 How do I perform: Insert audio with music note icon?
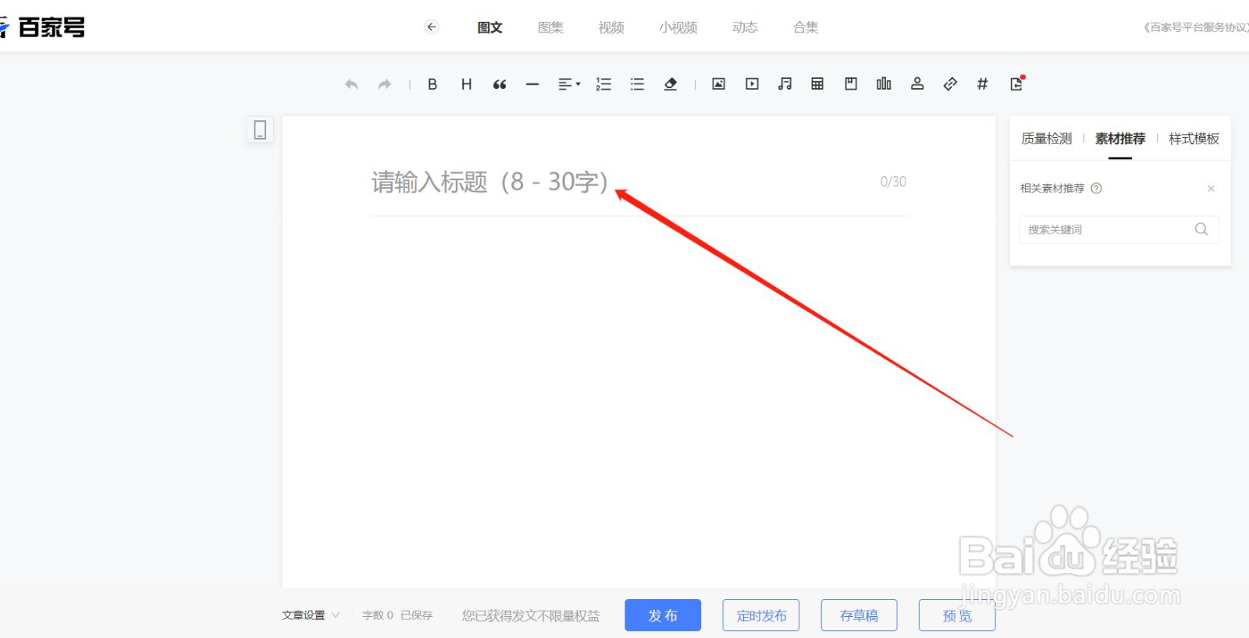point(785,84)
